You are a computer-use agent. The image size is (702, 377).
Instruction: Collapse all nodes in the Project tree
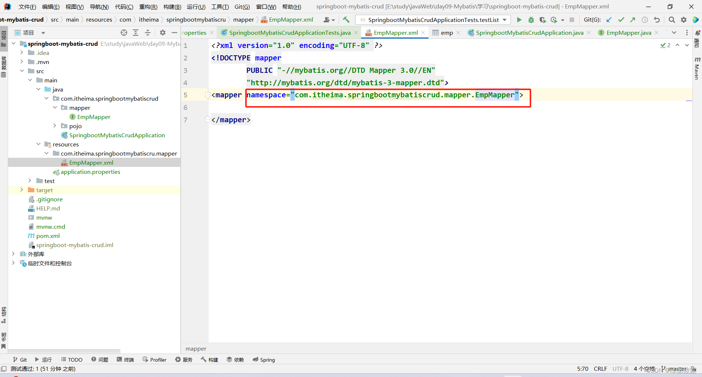pos(147,32)
